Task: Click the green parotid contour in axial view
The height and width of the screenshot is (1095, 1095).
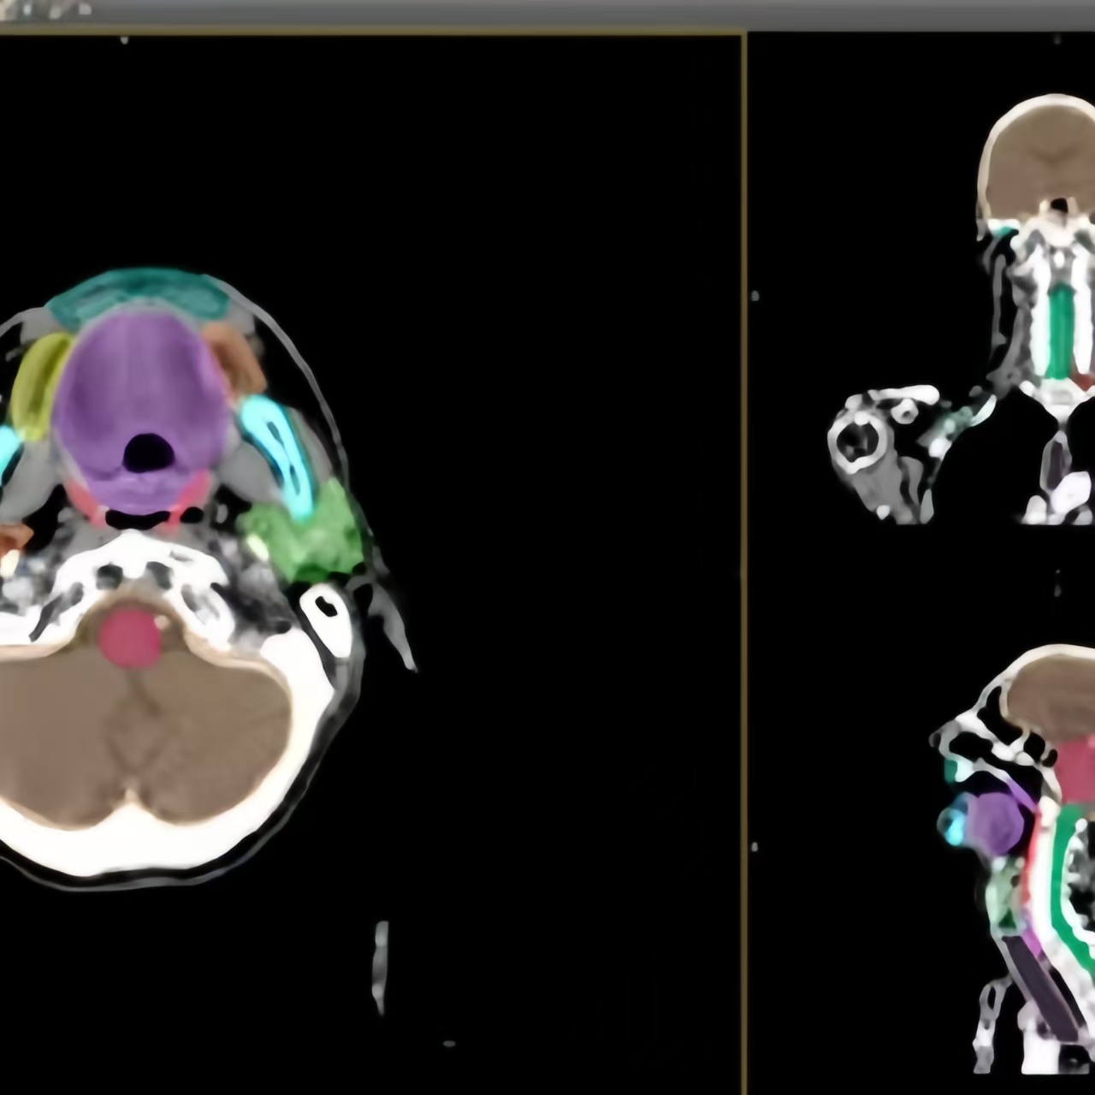Action: point(308,535)
